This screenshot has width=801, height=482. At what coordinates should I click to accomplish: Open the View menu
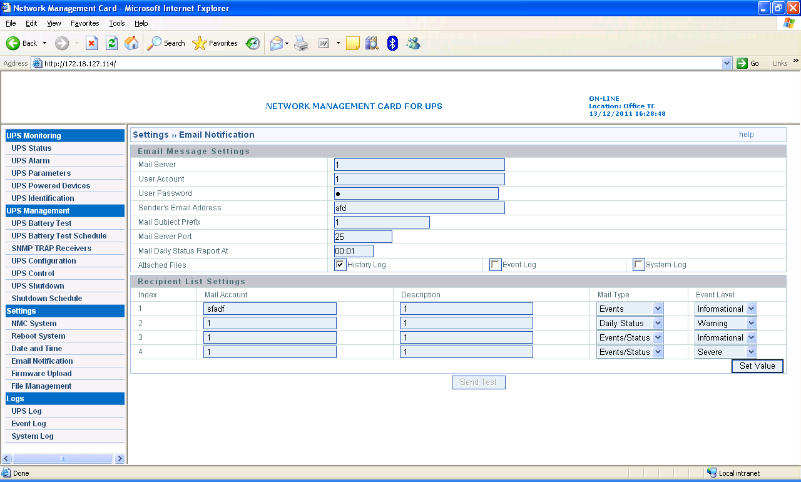[x=54, y=23]
